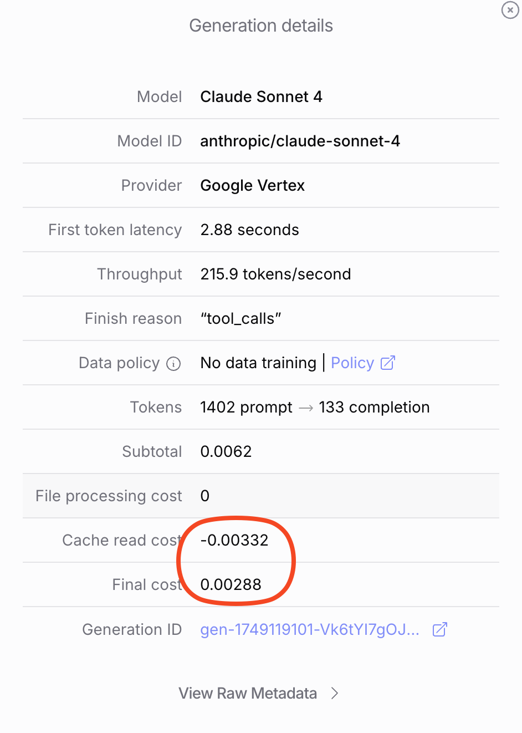This screenshot has width=522, height=733.
Task: Close the Generation details dialog
Action: click(510, 10)
